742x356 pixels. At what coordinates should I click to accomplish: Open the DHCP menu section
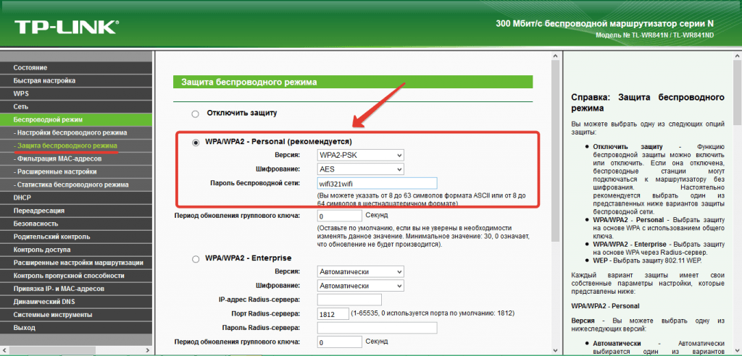[x=76, y=198]
